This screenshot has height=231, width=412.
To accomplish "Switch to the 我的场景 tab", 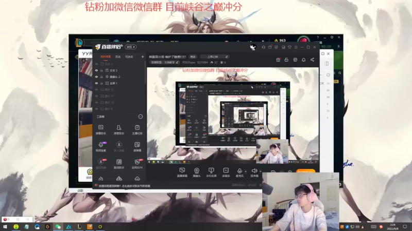I will click(106, 56).
